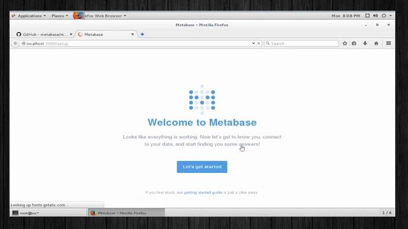Expand the URL history dropdown arrow
Viewport: 408px width, 229px height.
(254, 43)
